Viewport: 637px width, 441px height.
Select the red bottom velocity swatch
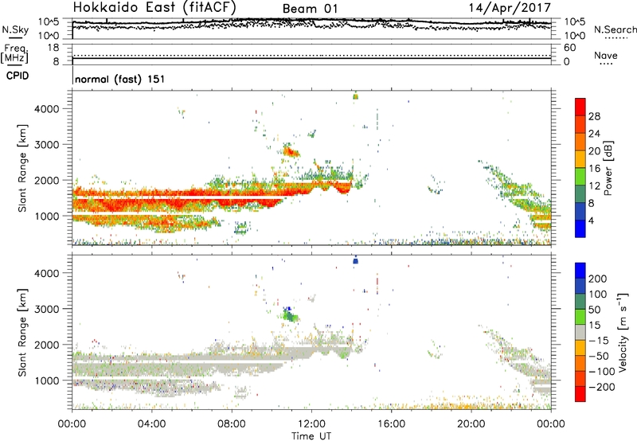coord(580,394)
